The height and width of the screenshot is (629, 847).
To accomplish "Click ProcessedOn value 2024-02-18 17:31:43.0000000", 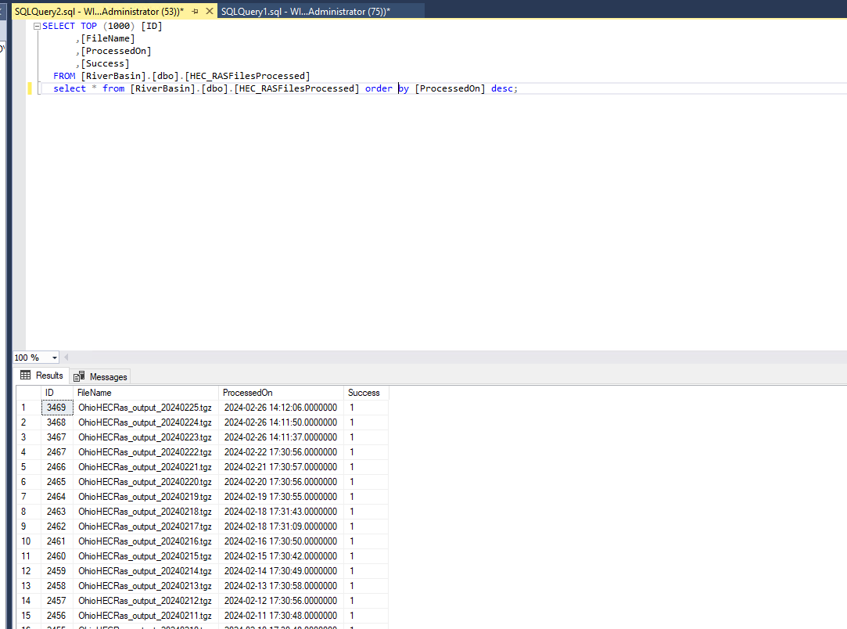I will coord(281,512).
